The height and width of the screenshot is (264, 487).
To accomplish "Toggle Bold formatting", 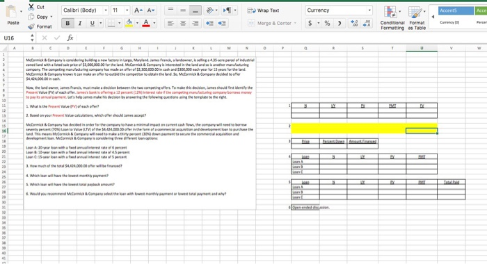I will coord(67,23).
